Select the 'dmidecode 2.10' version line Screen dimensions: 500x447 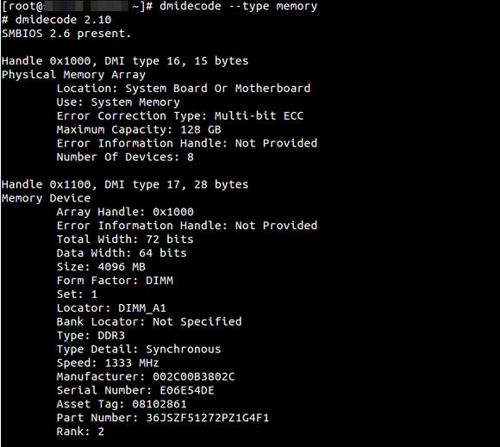(x=56, y=20)
